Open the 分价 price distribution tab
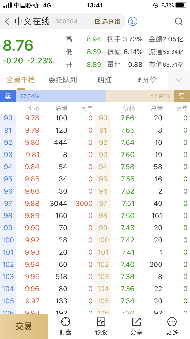 (x=147, y=80)
